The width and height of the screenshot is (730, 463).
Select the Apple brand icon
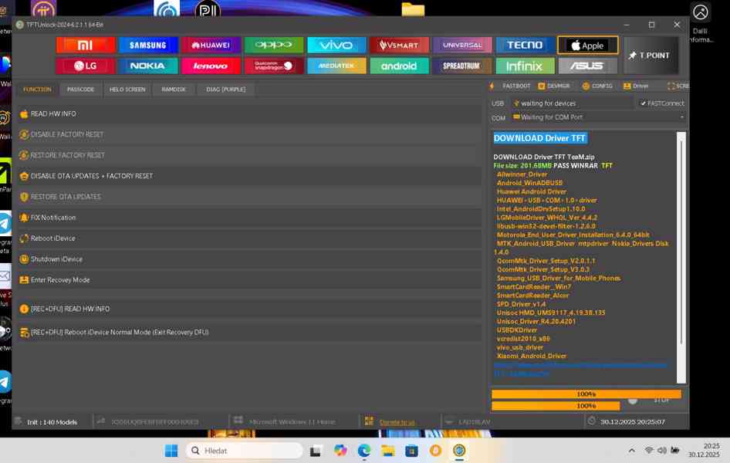point(587,46)
